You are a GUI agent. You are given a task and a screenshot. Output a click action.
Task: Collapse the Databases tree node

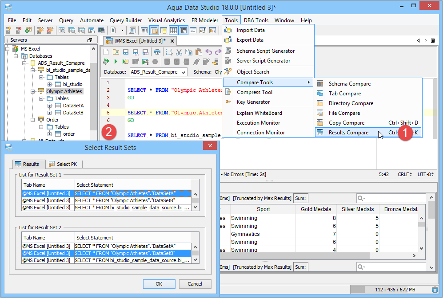pos(16,56)
